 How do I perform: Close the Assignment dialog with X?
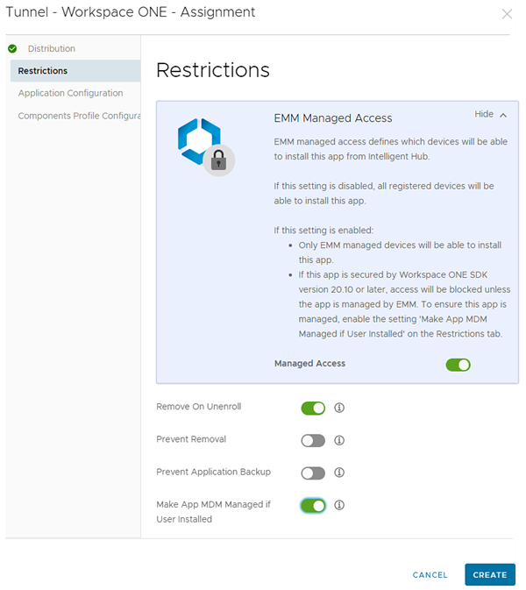coord(508,14)
